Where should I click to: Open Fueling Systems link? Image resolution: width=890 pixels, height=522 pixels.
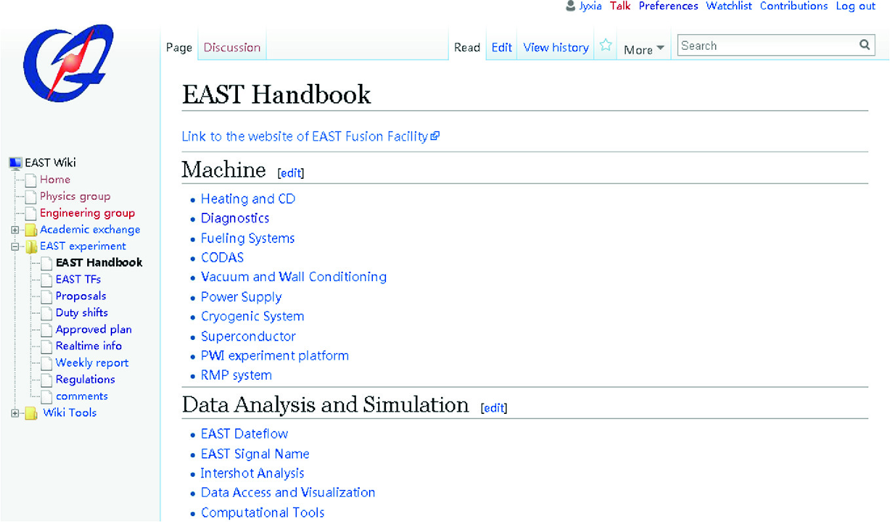pyautogui.click(x=248, y=238)
